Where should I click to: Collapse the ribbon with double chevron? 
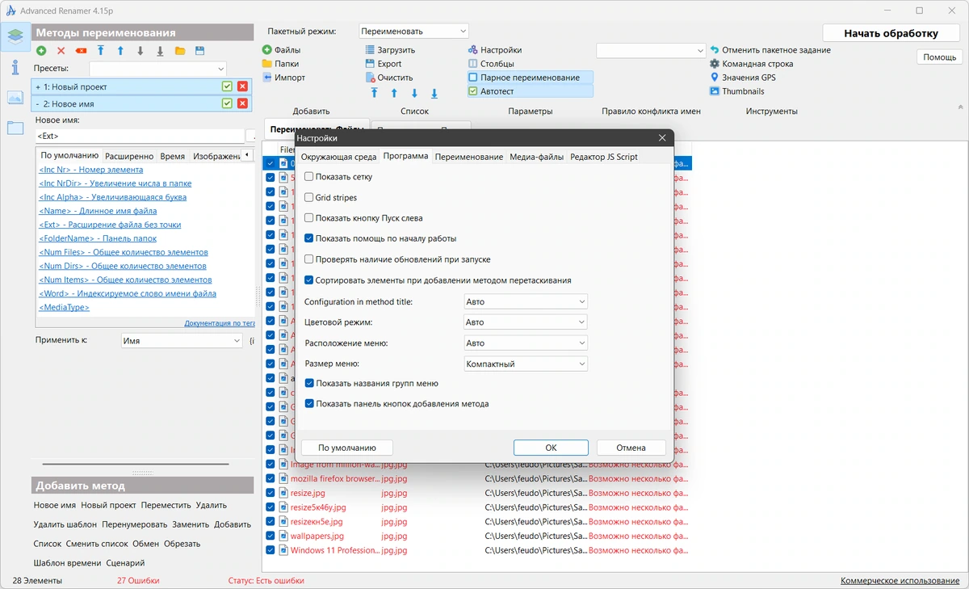[960, 107]
